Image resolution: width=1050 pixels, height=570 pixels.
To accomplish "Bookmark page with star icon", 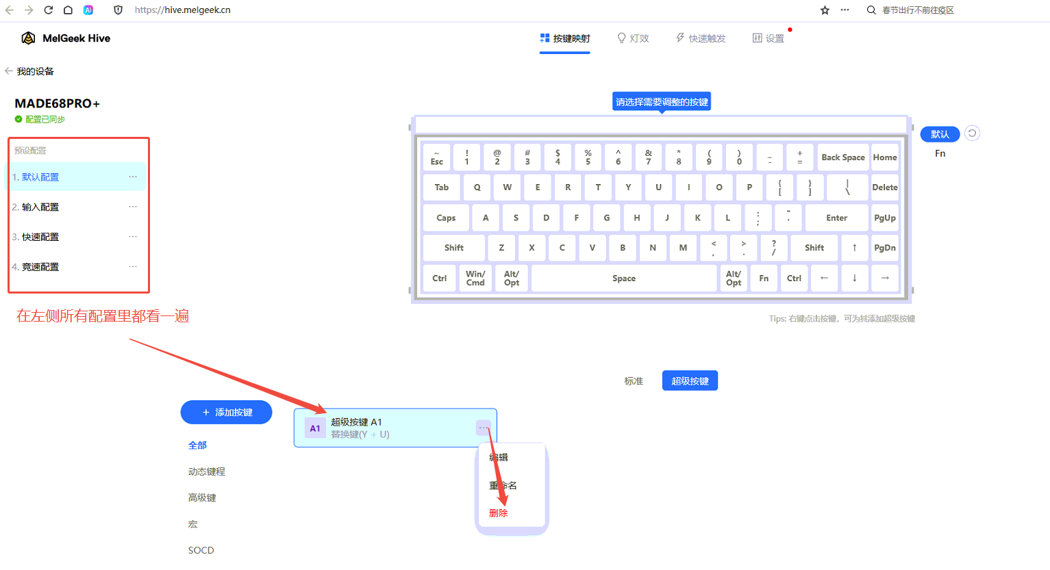I will click(x=825, y=10).
